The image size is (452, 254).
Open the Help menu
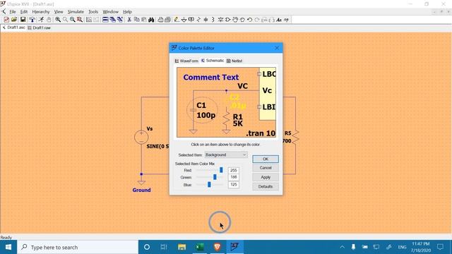click(127, 12)
